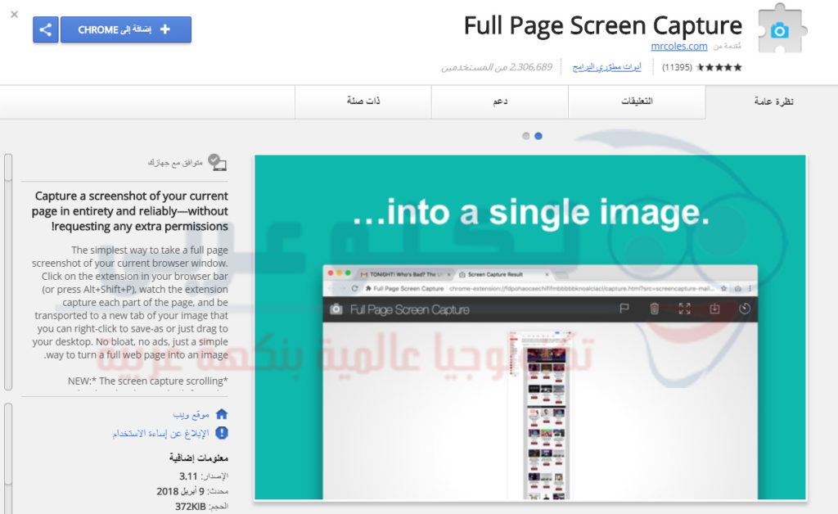
Task: Click the version 3.11 text
Action: coord(188,476)
